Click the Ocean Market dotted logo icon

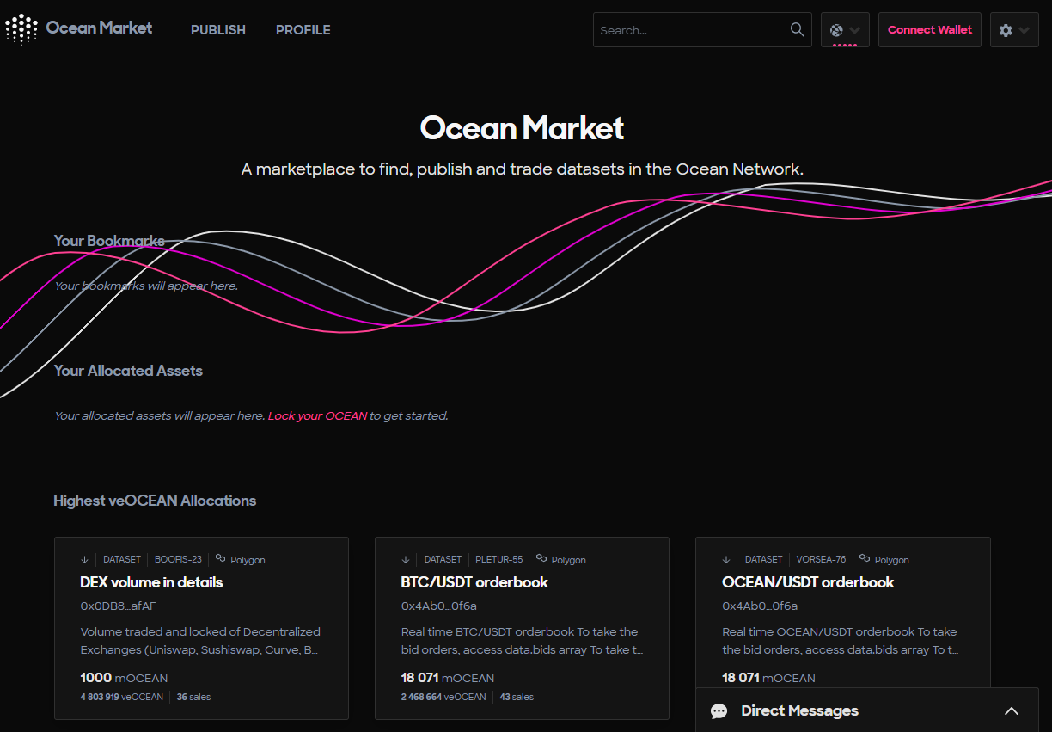click(21, 29)
